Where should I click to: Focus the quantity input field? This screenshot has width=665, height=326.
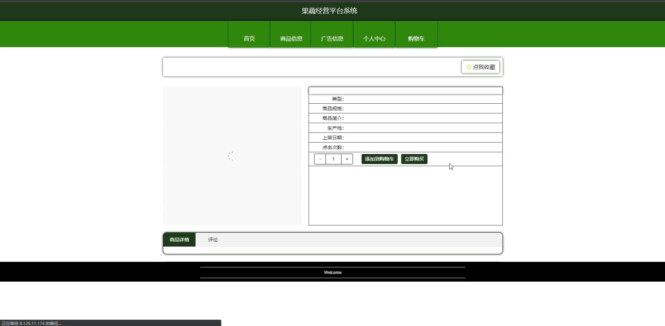333,159
